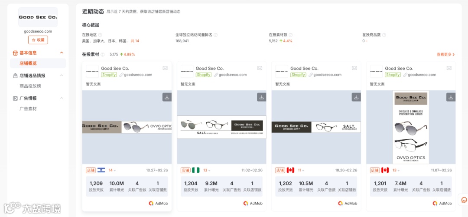Click the Canada flag on fourth card
The height and width of the screenshot is (217, 468).
point(385,170)
